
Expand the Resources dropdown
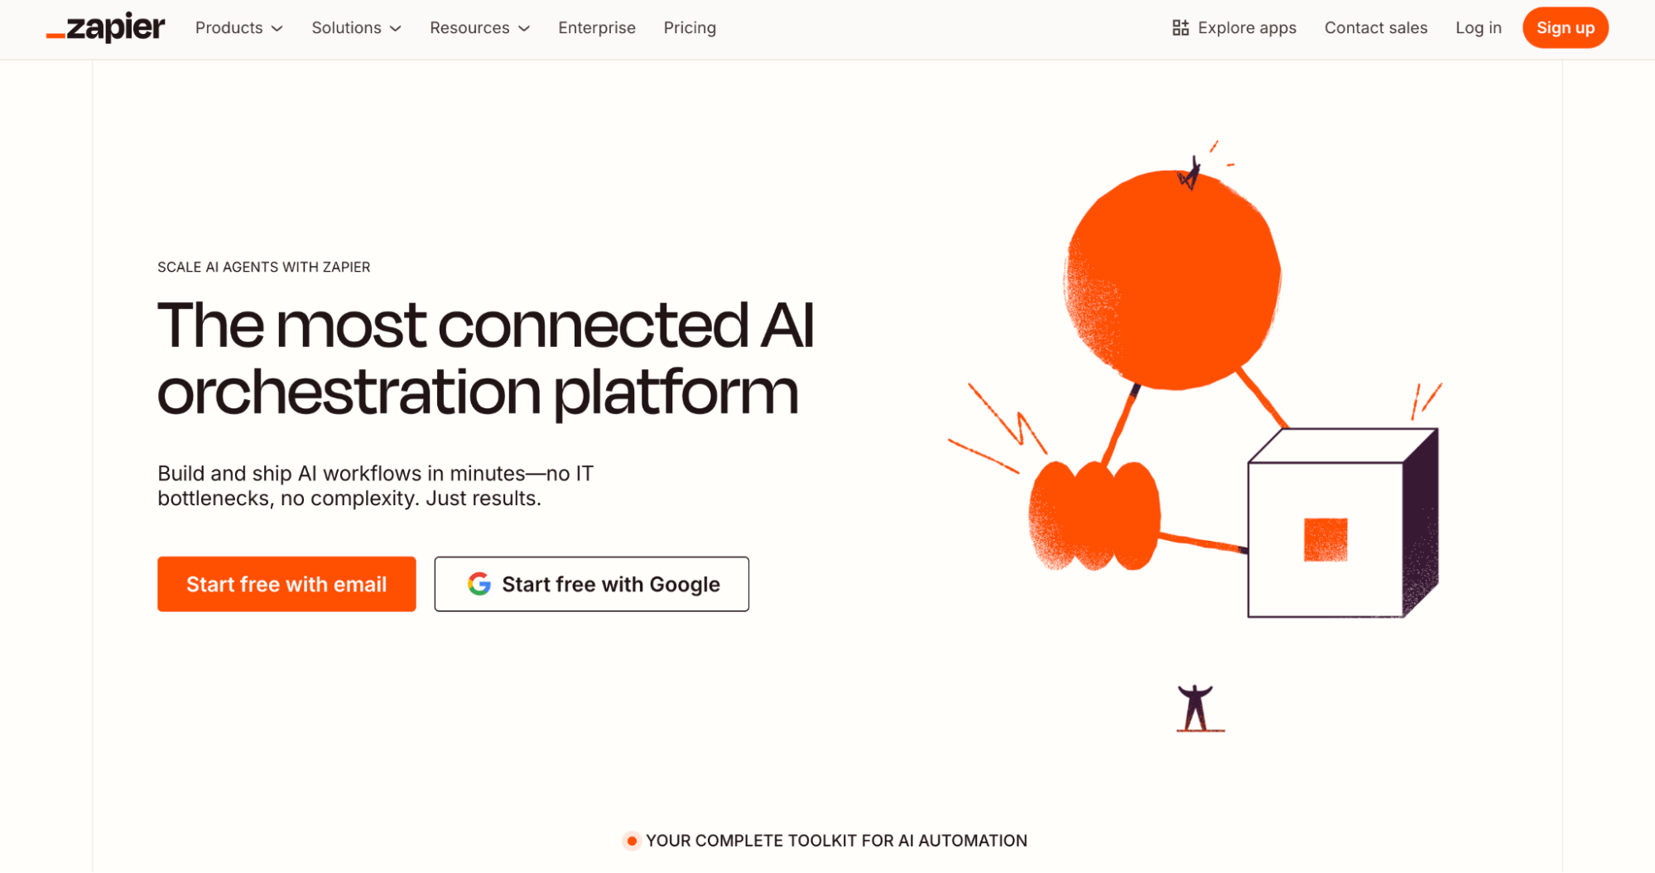pyautogui.click(x=479, y=27)
